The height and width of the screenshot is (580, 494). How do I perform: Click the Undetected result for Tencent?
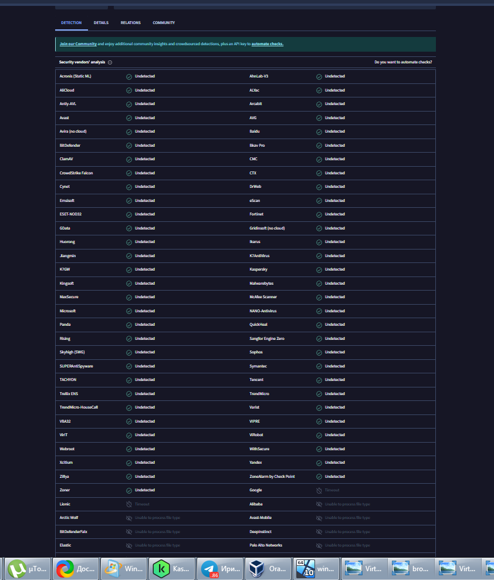(334, 380)
